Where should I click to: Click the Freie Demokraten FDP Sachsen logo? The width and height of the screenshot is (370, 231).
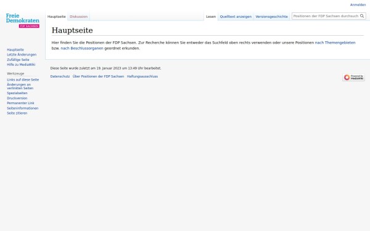click(x=23, y=20)
